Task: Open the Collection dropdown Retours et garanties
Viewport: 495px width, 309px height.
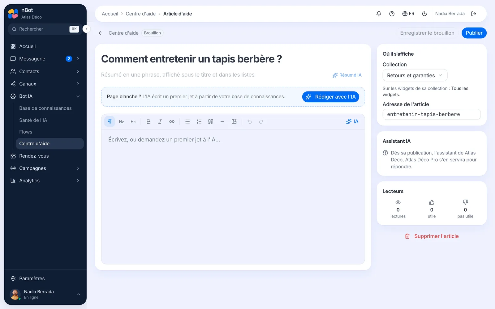Action: (415, 75)
